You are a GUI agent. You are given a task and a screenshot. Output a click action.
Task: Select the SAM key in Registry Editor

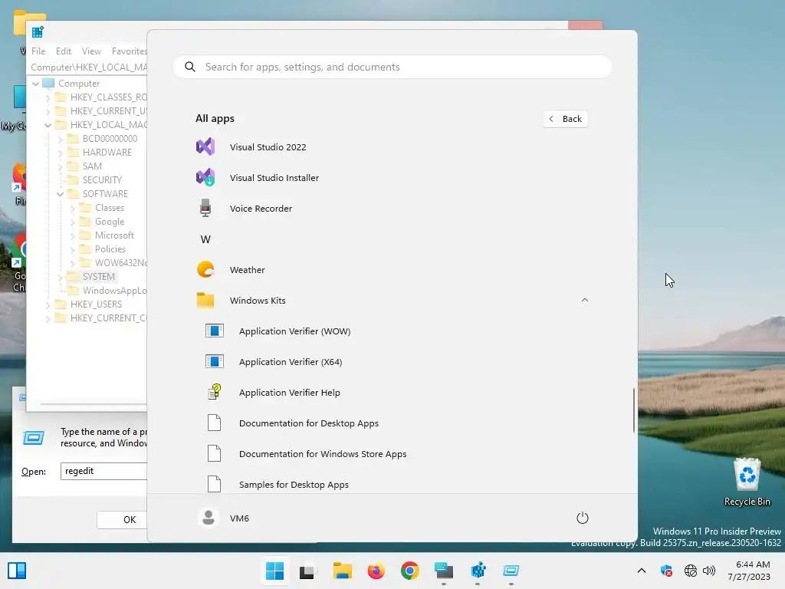(x=92, y=166)
